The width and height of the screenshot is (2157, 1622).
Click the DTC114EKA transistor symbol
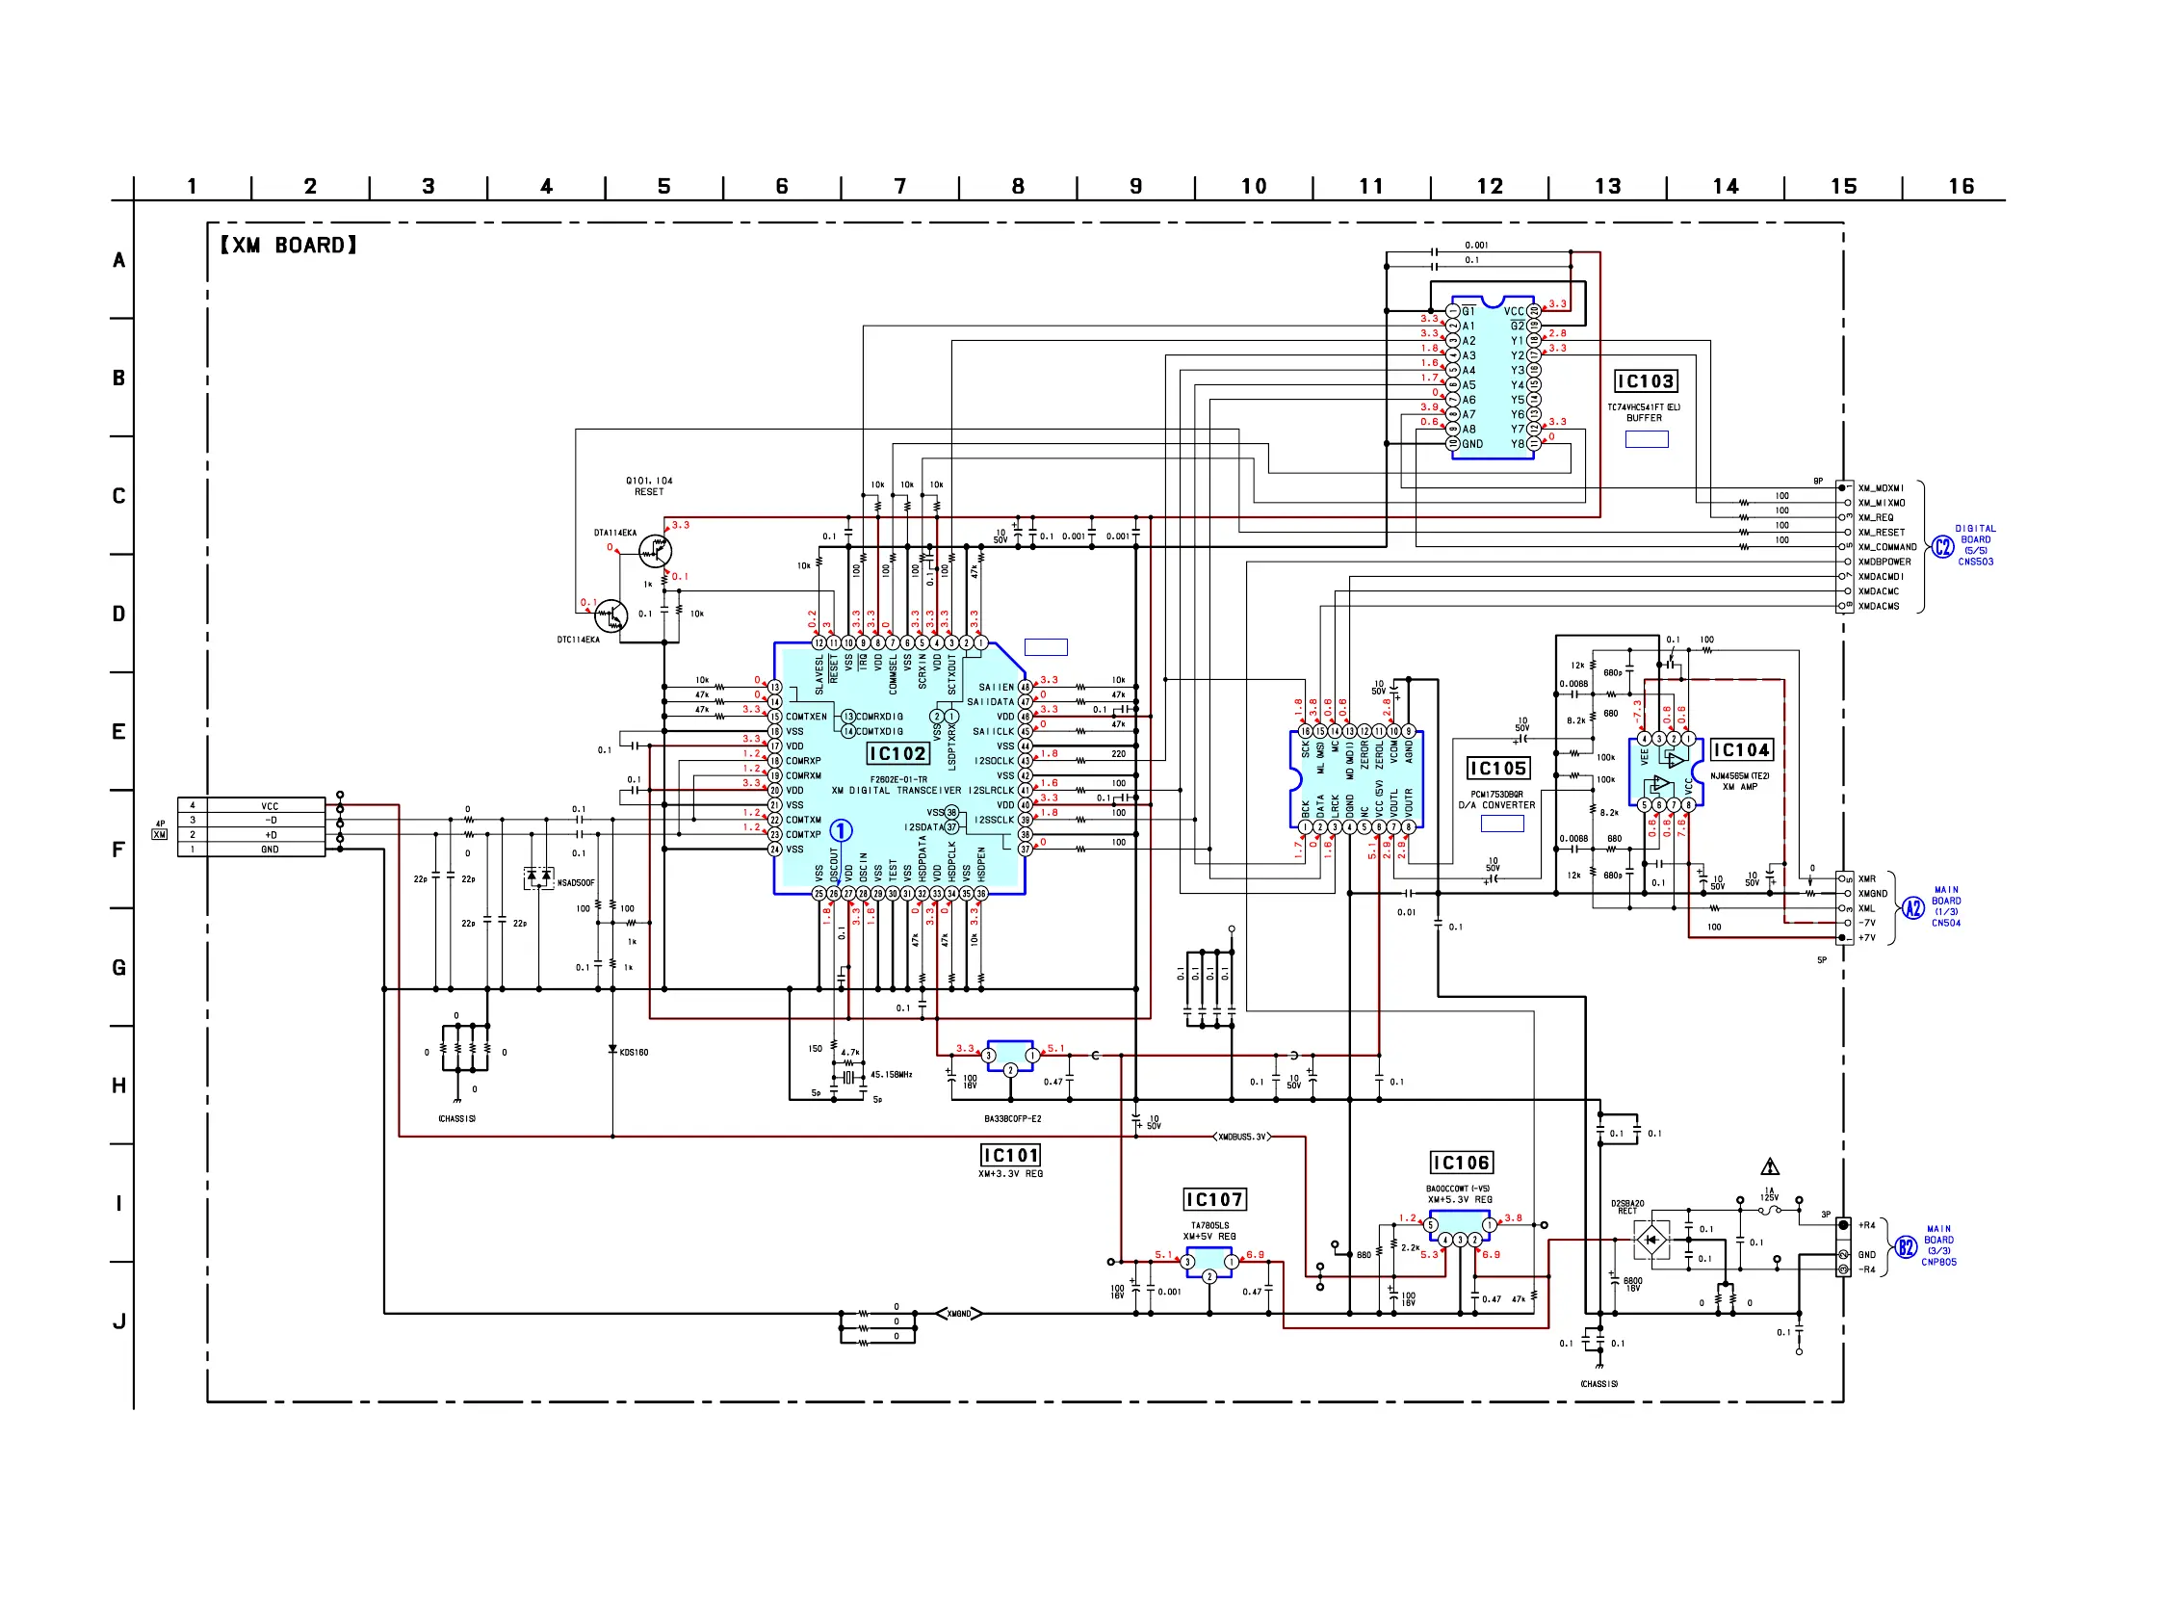point(611,616)
